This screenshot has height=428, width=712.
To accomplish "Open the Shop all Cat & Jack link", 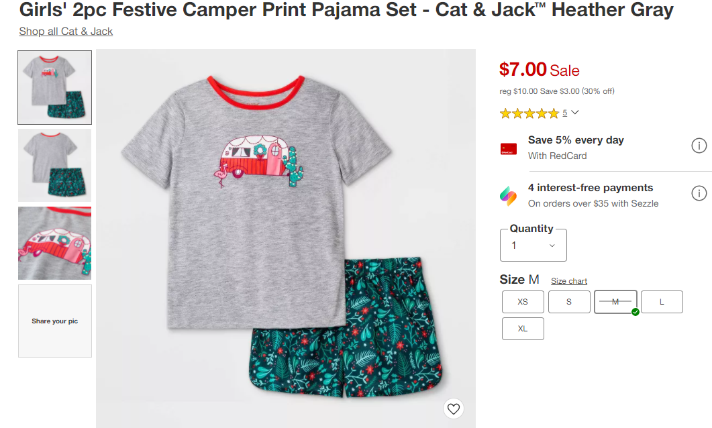I will coord(66,32).
